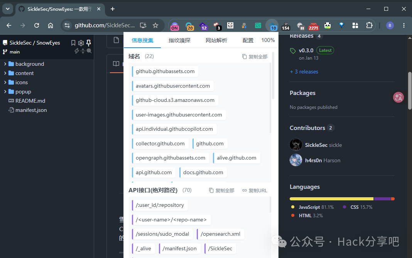Switch to the 指纹嗅探 tab

click(x=179, y=40)
